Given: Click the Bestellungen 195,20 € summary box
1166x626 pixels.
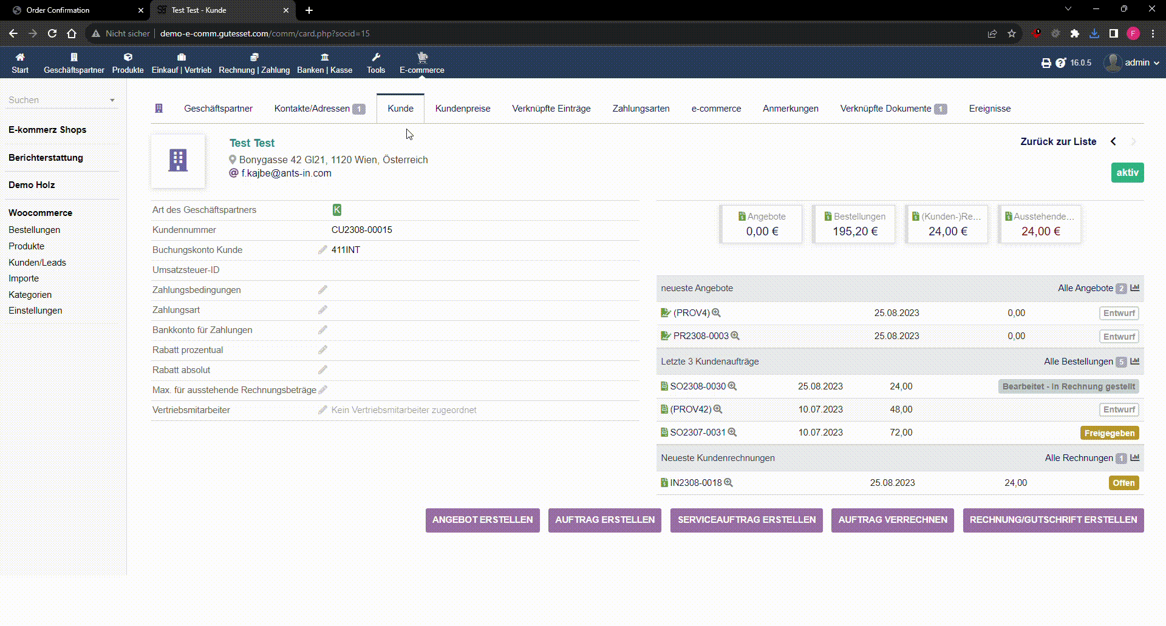Looking at the screenshot, I should [855, 224].
